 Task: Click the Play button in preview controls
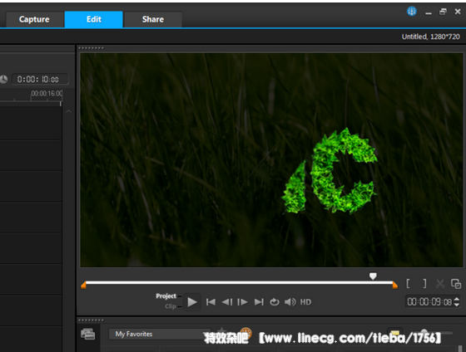coord(192,302)
